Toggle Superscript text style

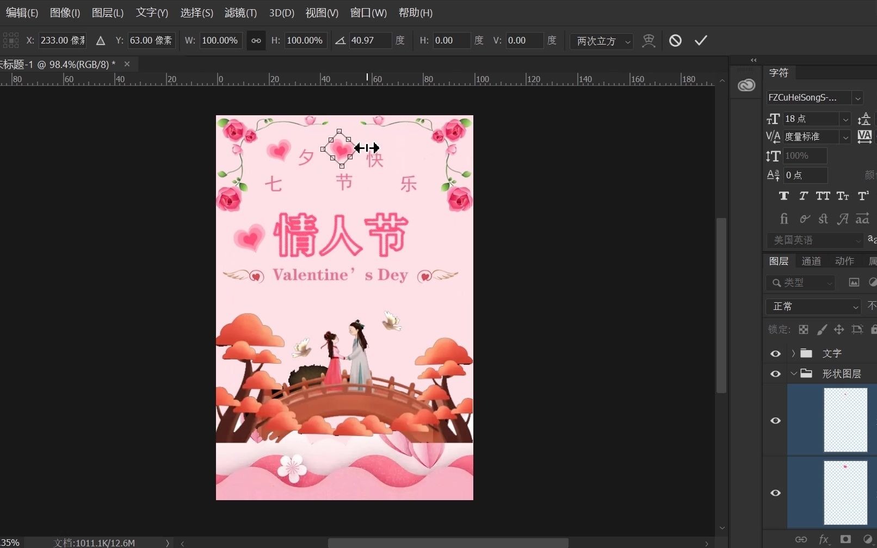863,196
